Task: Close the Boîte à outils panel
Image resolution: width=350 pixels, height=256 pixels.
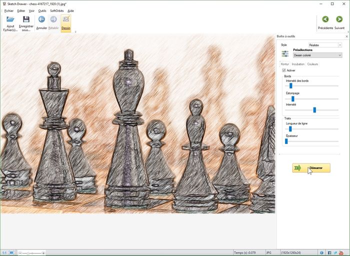Action: click(346, 36)
